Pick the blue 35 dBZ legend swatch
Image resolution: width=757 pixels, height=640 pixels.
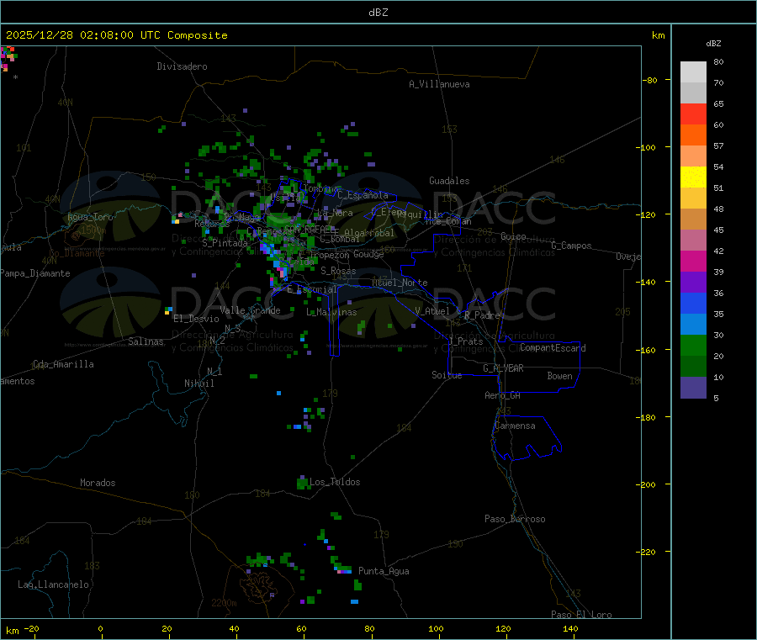tap(693, 303)
